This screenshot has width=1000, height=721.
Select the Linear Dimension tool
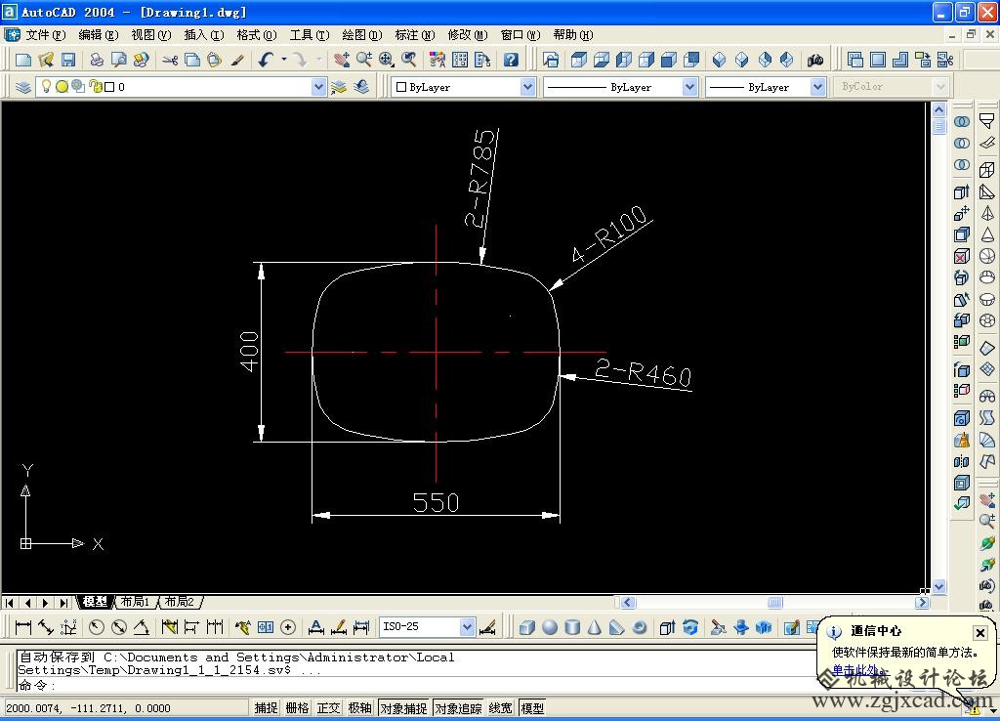[x=23, y=627]
